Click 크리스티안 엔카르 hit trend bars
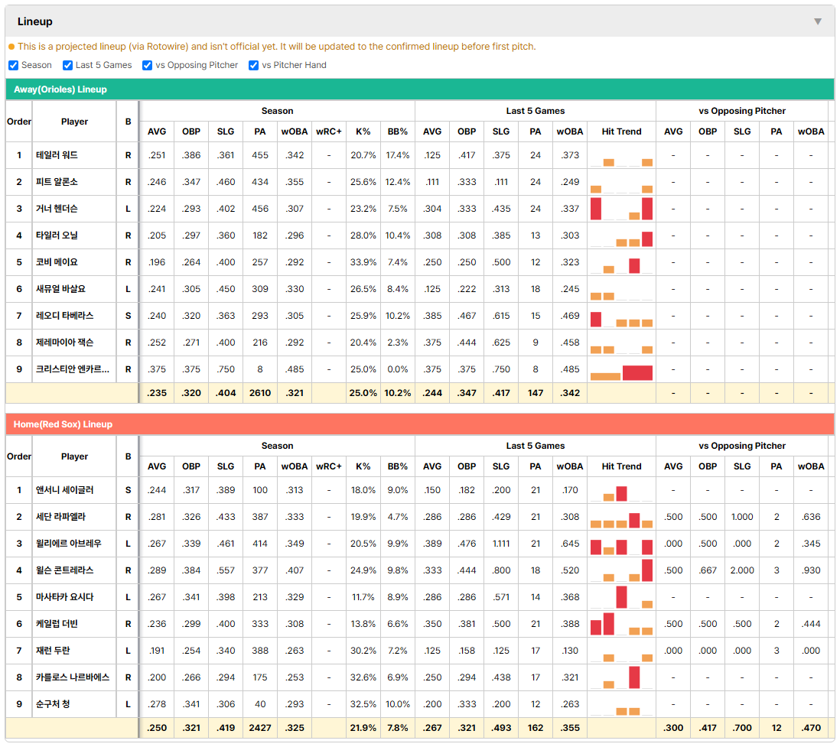 click(621, 369)
